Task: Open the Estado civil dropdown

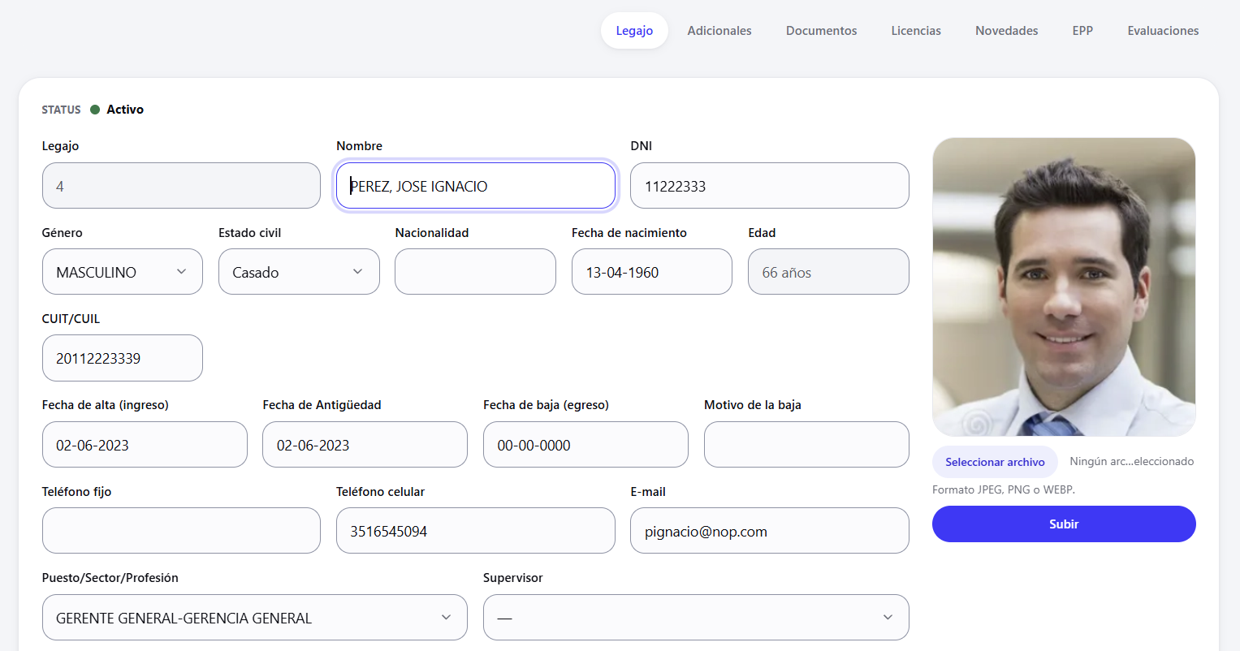Action: point(299,272)
